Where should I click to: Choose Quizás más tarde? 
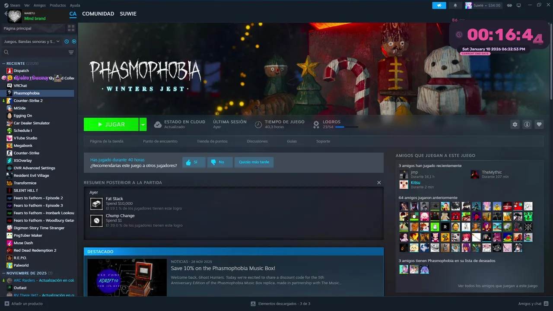point(254,162)
